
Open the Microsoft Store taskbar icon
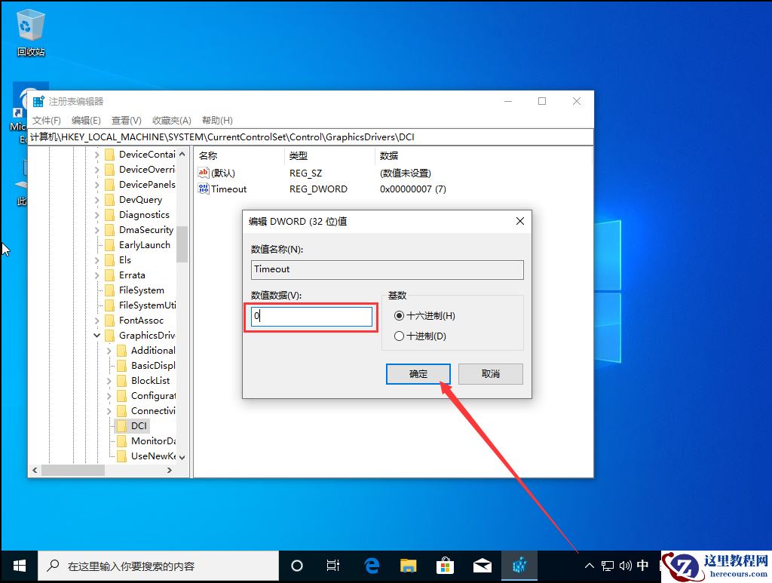[446, 565]
